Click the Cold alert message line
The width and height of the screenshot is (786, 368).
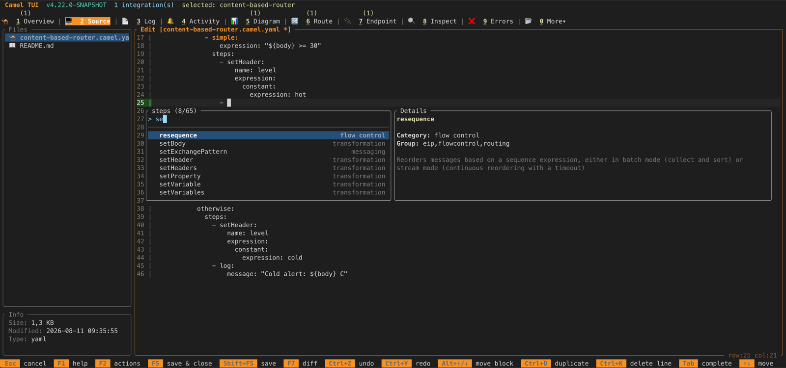(287, 274)
